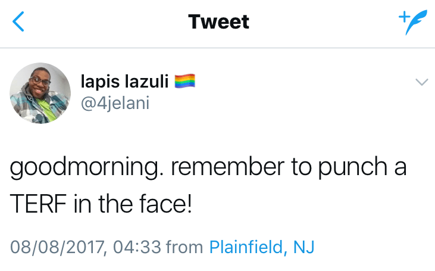Click the Tweet header title
Viewport: 435px width, 271px height.
coord(218,23)
